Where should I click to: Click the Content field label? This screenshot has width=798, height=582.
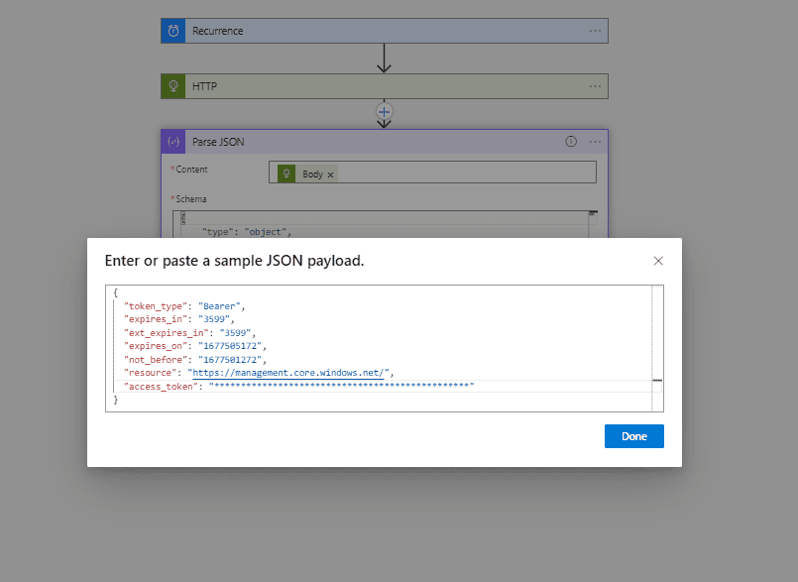click(191, 170)
